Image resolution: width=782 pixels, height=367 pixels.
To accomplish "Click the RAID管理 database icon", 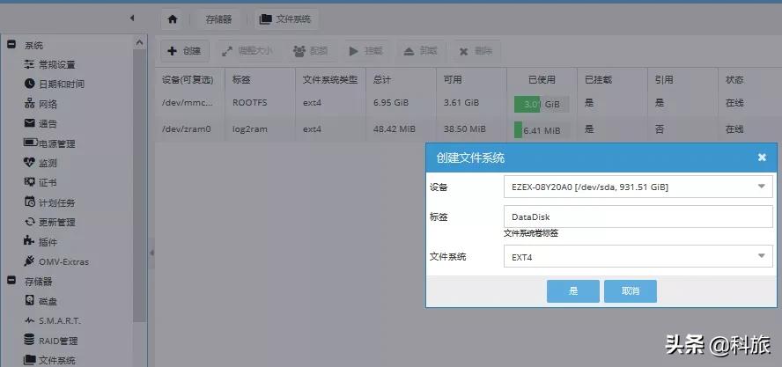I will [x=29, y=340].
